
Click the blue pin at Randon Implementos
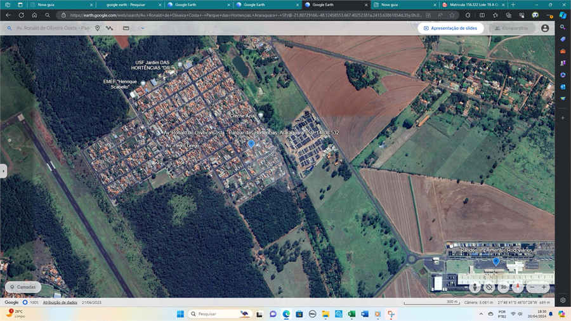pos(496,261)
